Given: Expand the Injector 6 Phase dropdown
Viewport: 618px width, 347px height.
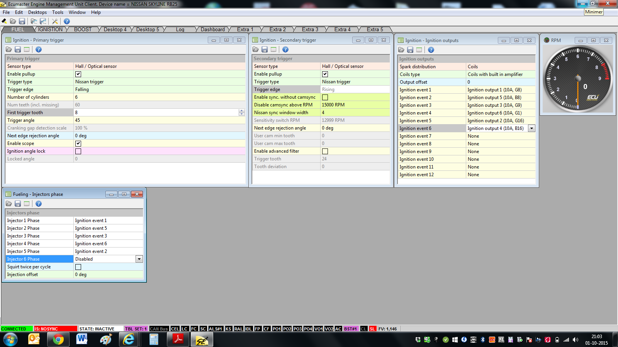Looking at the screenshot, I should [139, 259].
